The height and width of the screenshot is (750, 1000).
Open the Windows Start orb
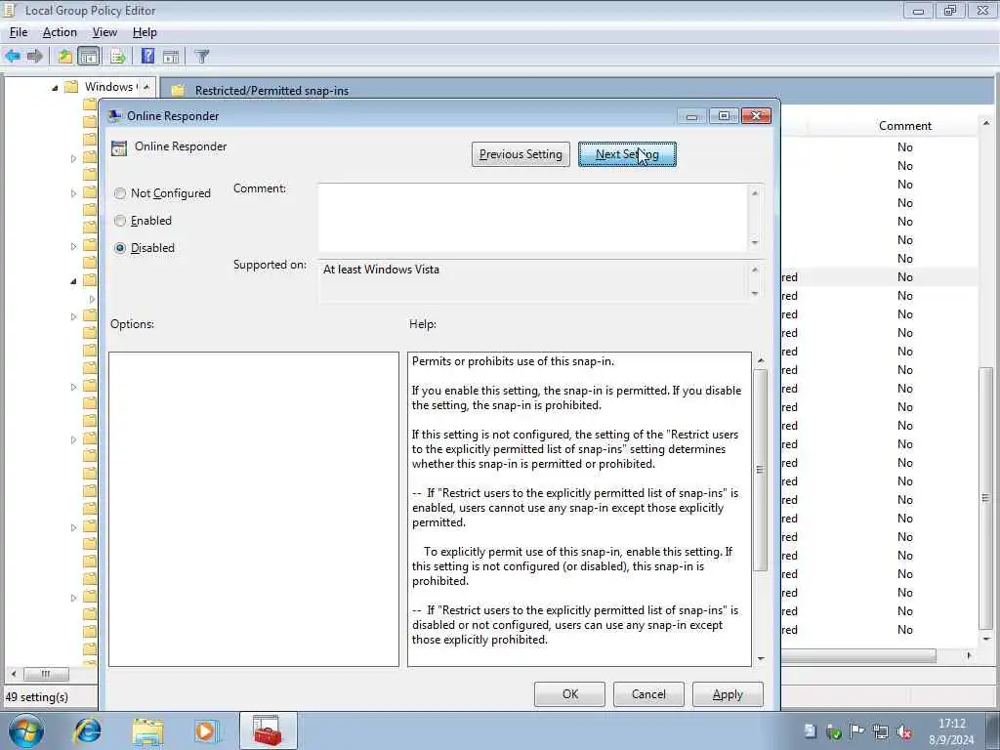click(25, 730)
